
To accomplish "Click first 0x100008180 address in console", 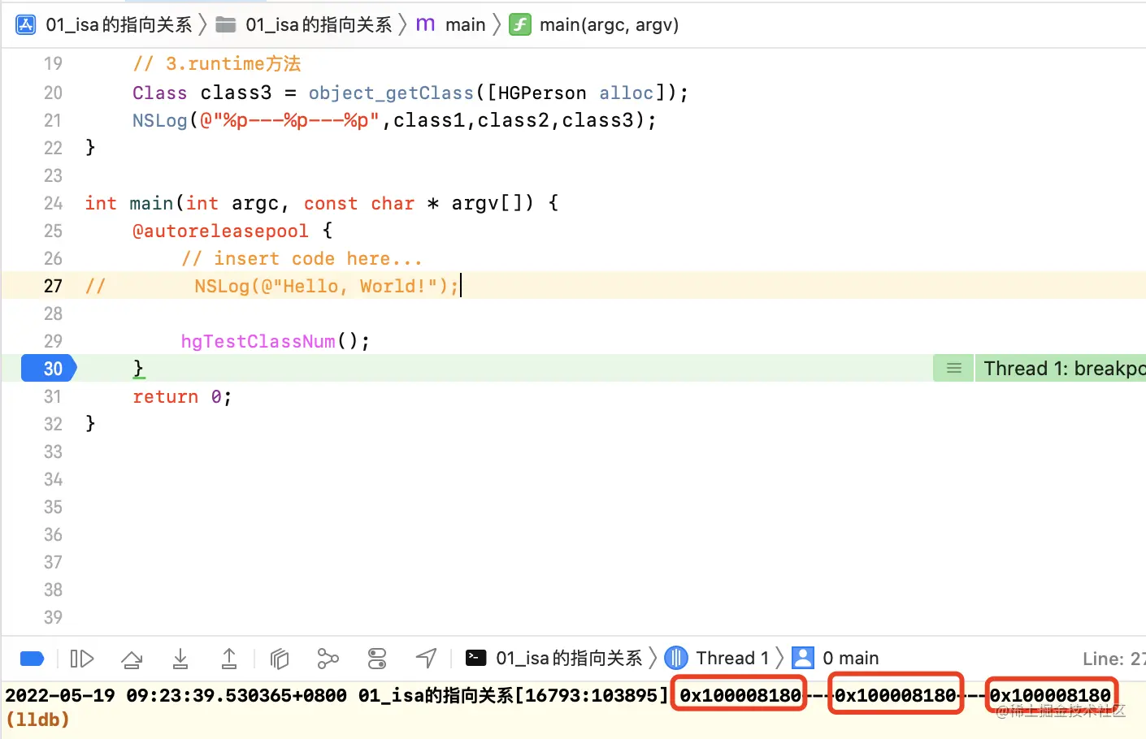I will (740, 695).
